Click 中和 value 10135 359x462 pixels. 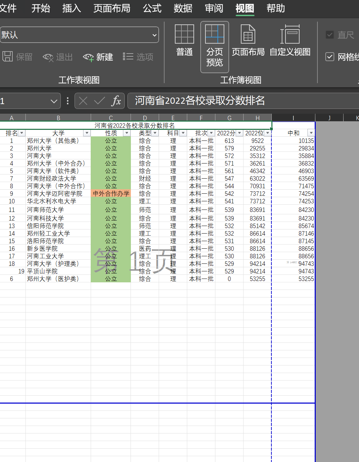click(x=293, y=141)
